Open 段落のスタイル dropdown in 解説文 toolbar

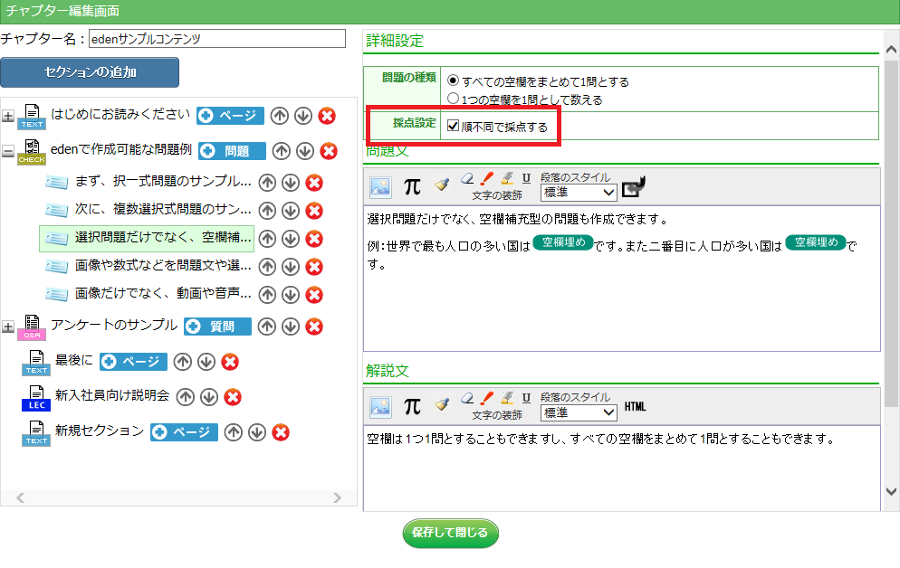coord(579,412)
